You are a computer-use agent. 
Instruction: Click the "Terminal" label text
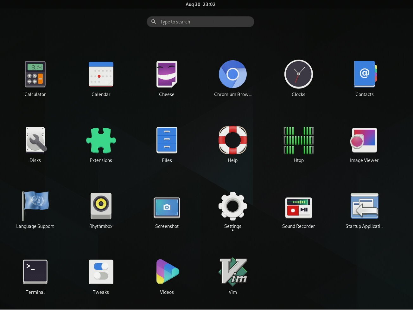tap(35, 292)
